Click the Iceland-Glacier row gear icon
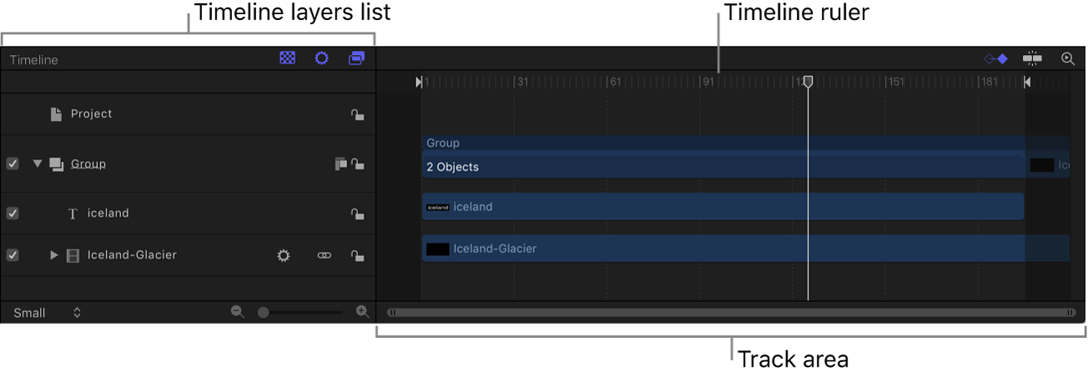 284,255
